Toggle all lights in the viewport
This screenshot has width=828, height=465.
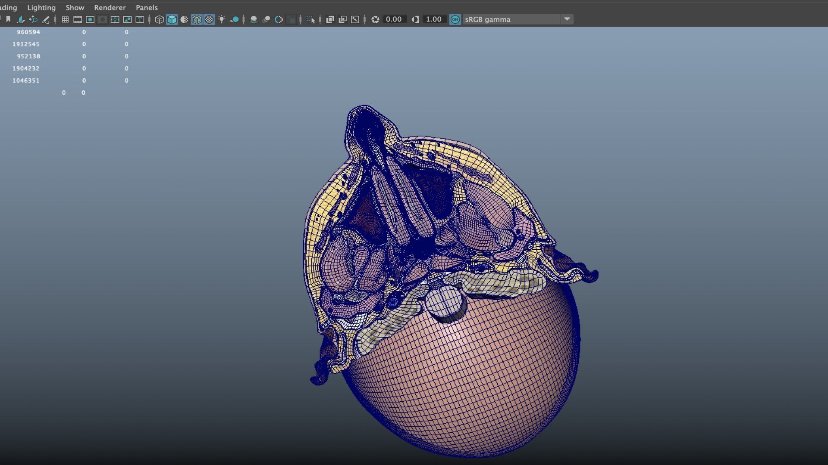pos(222,19)
